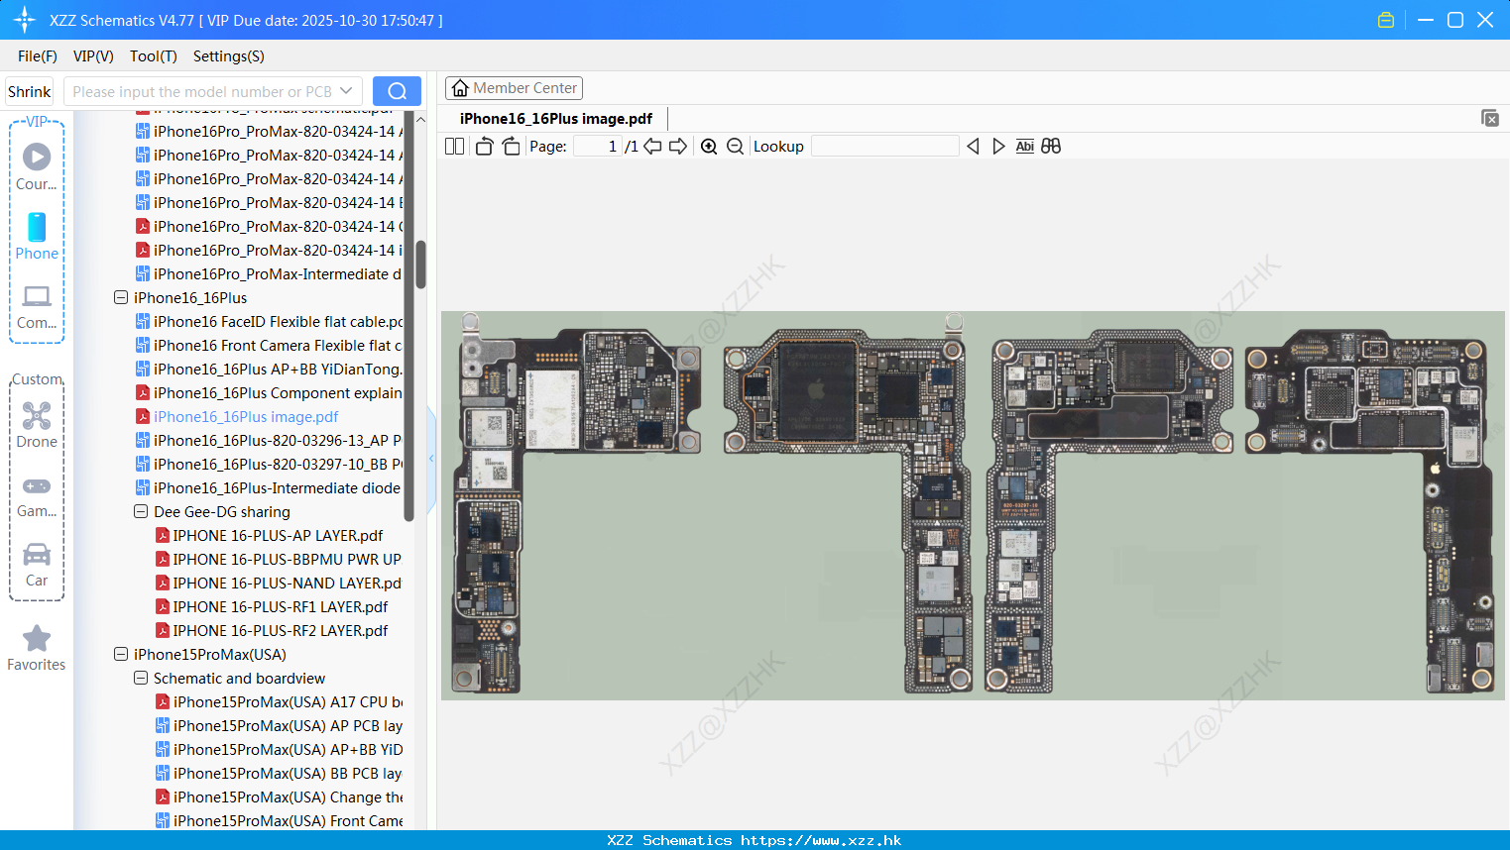The image size is (1510, 850).
Task: Select iPhone16_16Plus image.pdf in tree
Action: 246,417
